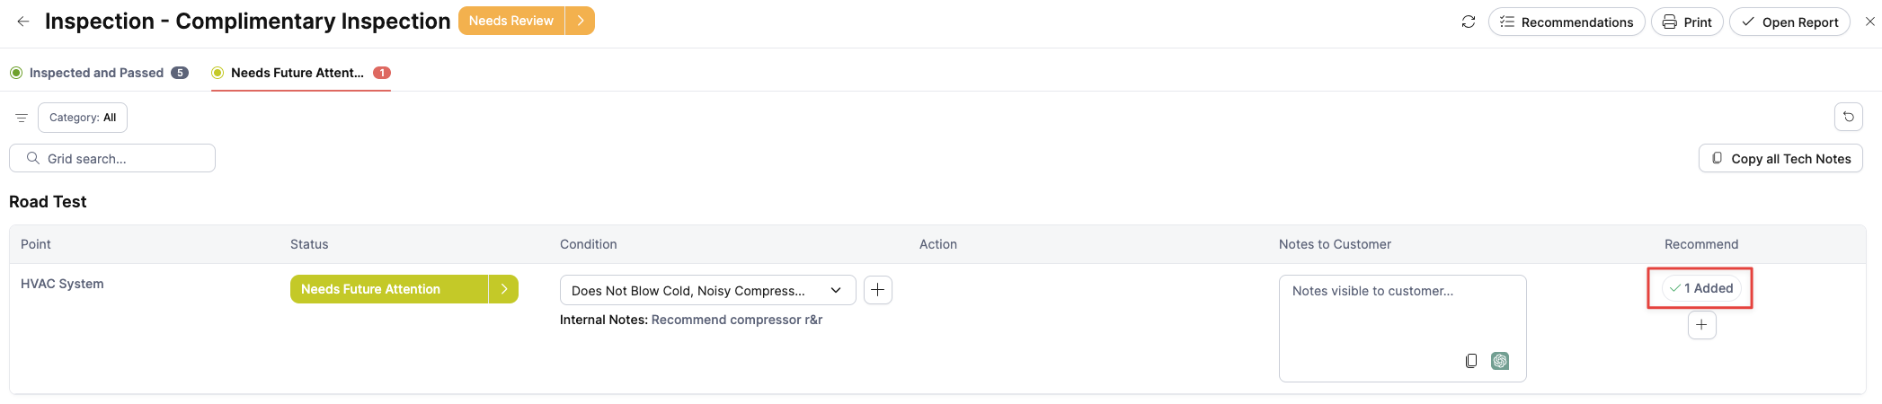Switch to Inspected and Passed tab
The height and width of the screenshot is (404, 1882).
pyautogui.click(x=99, y=73)
